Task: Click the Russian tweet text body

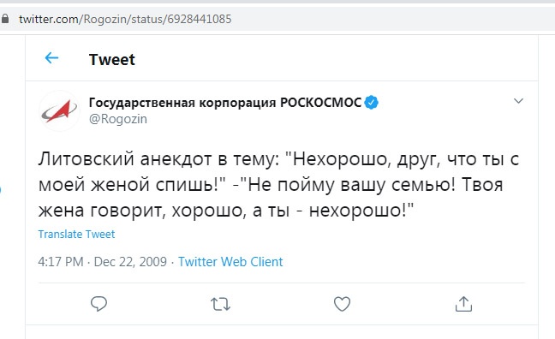Action: [x=278, y=184]
